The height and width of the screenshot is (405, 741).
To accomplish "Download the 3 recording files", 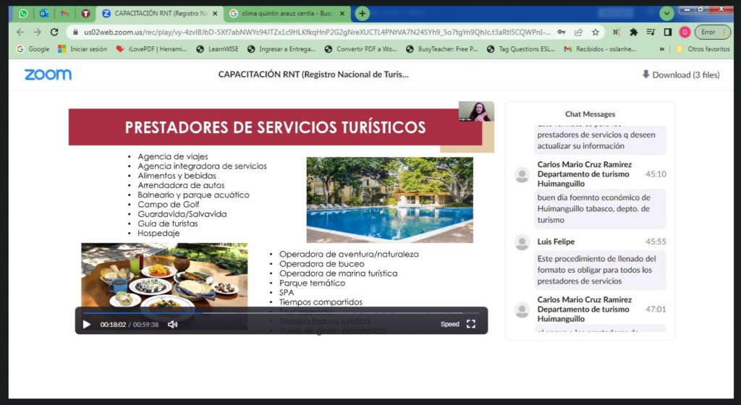I will coord(680,74).
